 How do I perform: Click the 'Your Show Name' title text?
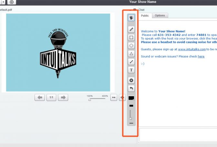coord(143,2)
